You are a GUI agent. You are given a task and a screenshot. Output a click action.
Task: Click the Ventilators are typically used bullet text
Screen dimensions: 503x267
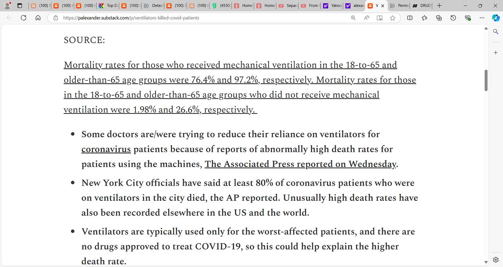pyautogui.click(x=248, y=246)
